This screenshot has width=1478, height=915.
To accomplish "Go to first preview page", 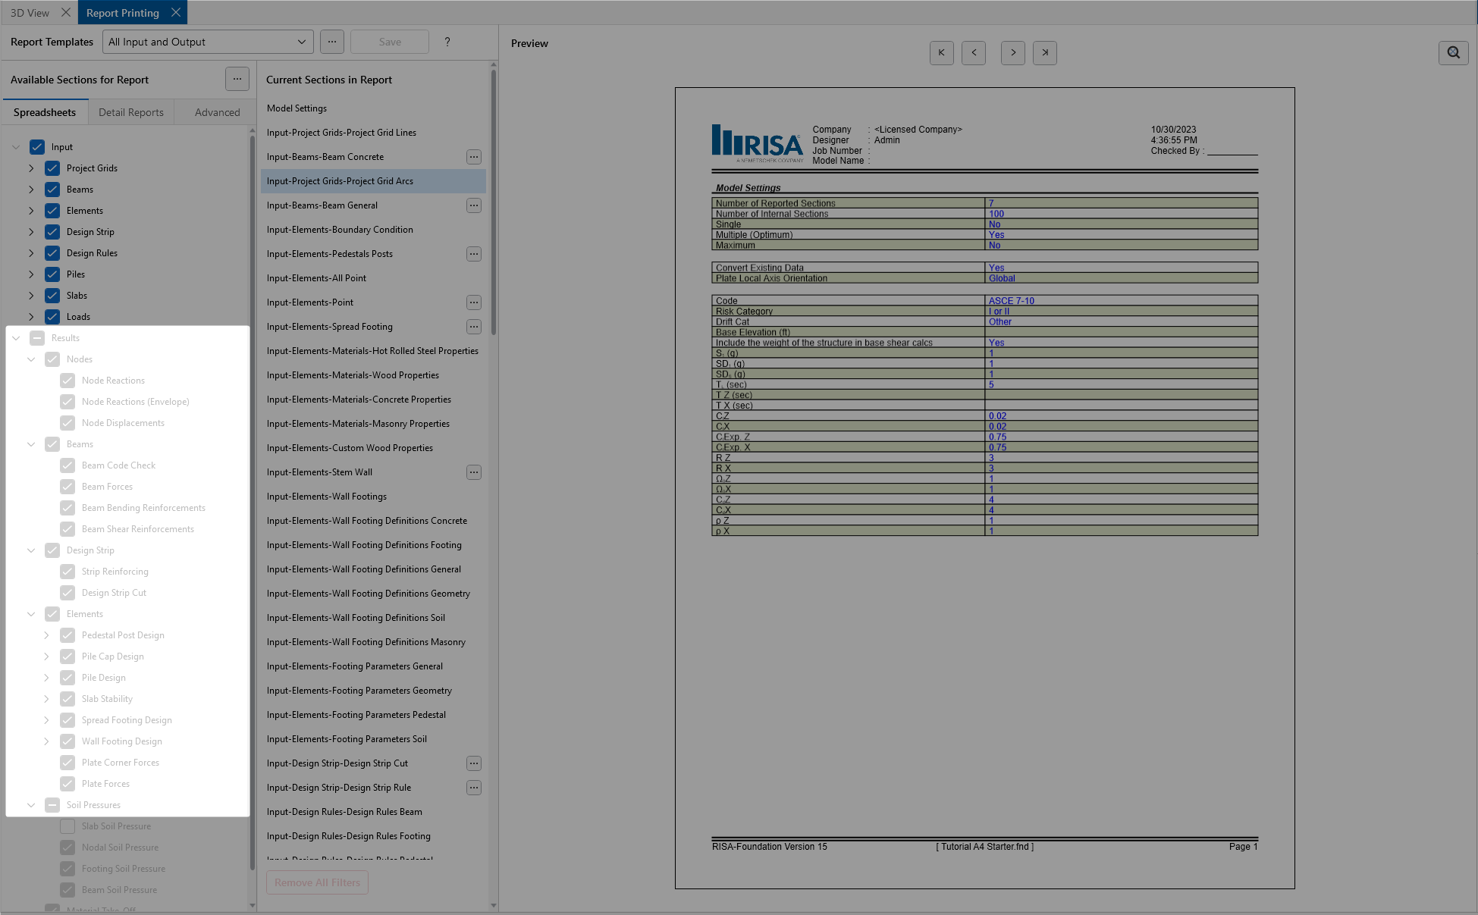I will coord(941,53).
